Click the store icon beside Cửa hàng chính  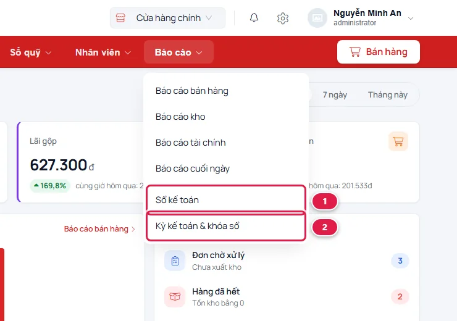point(120,18)
